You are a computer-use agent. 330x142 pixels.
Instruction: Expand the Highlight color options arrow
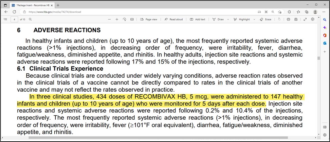click(x=254, y=20)
